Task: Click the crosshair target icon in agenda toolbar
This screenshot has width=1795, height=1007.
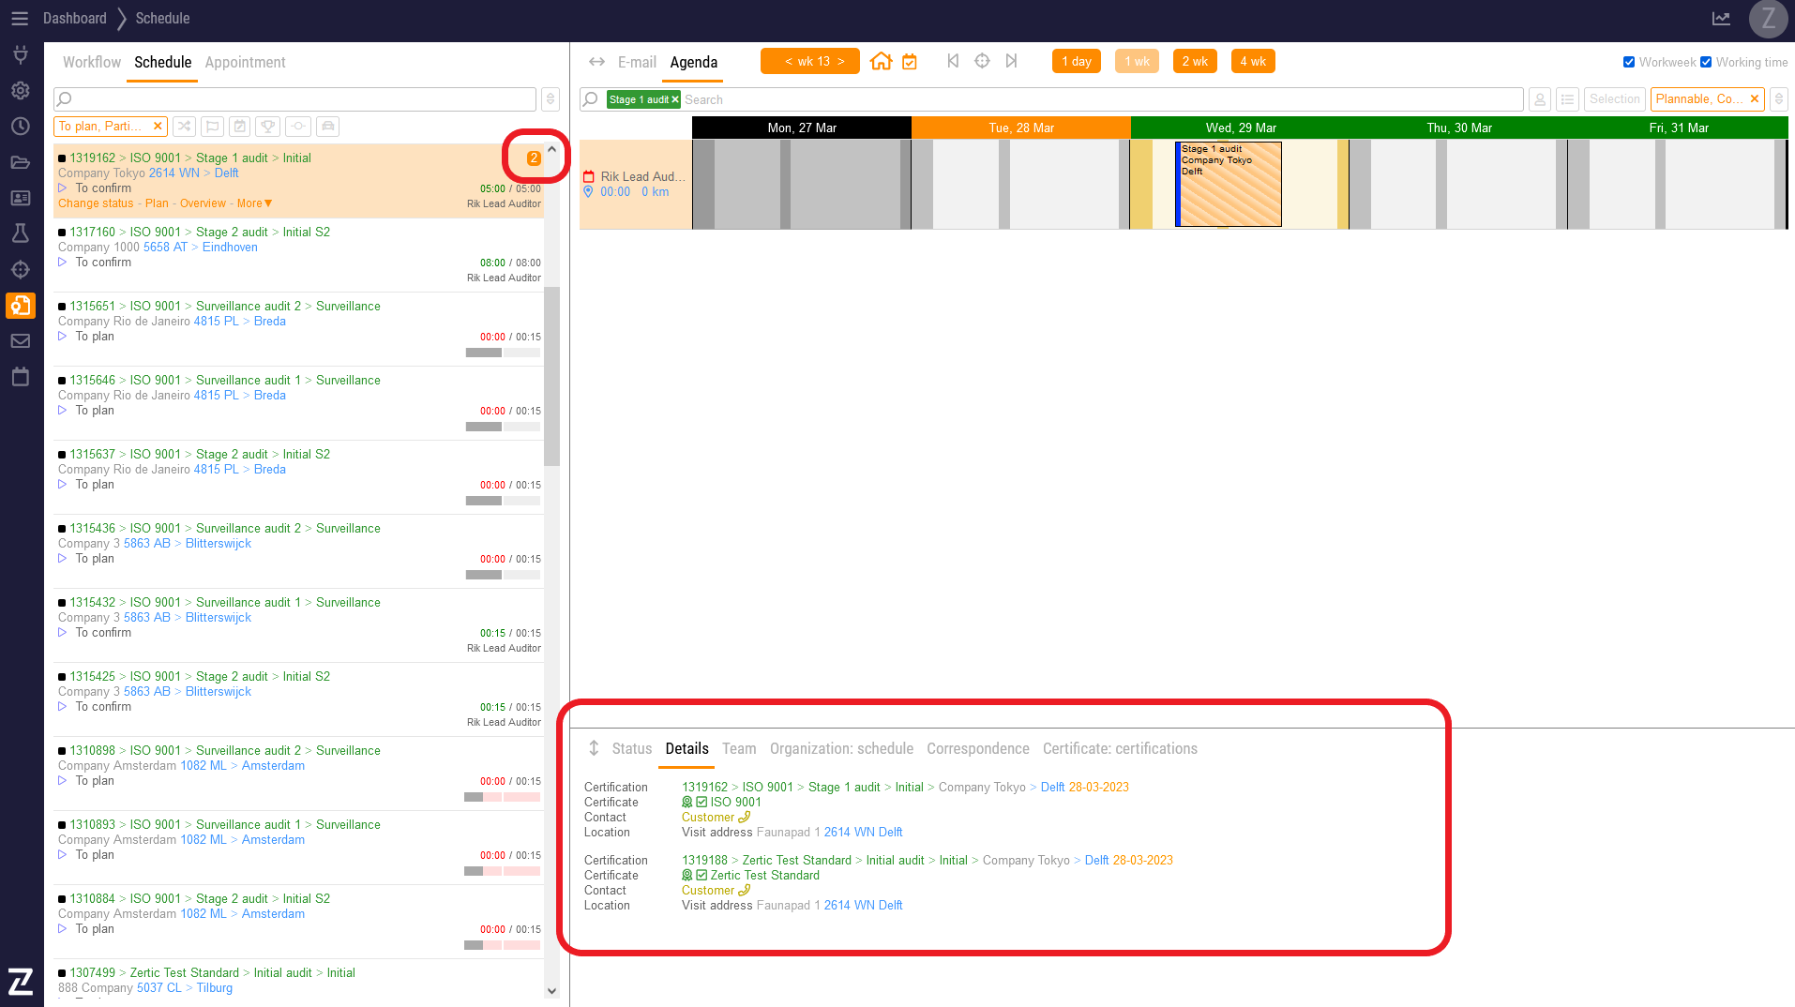Action: (x=982, y=62)
